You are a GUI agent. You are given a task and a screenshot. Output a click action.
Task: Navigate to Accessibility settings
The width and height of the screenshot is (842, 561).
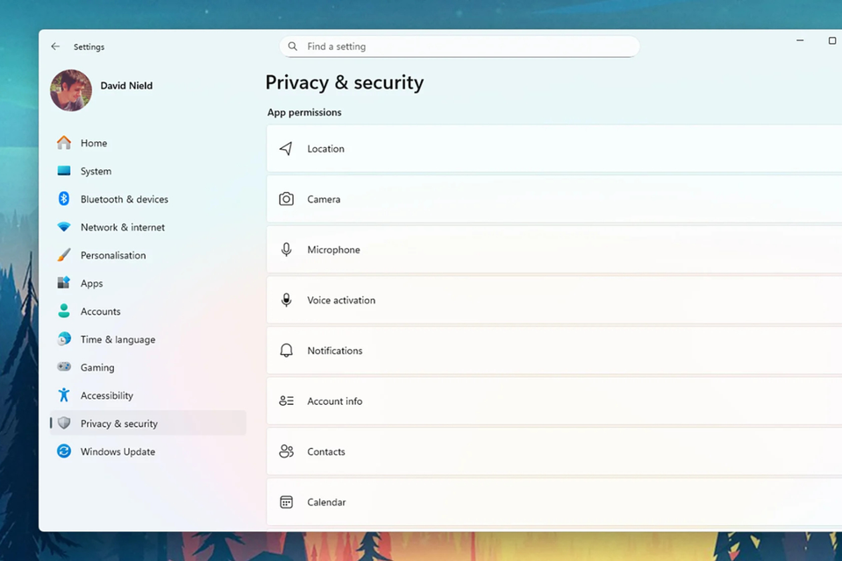click(x=106, y=395)
